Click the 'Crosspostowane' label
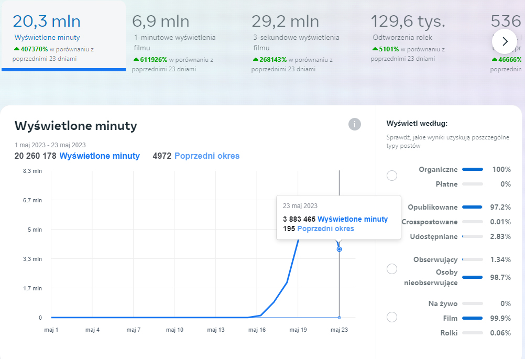This screenshot has width=525, height=359. coord(430,222)
